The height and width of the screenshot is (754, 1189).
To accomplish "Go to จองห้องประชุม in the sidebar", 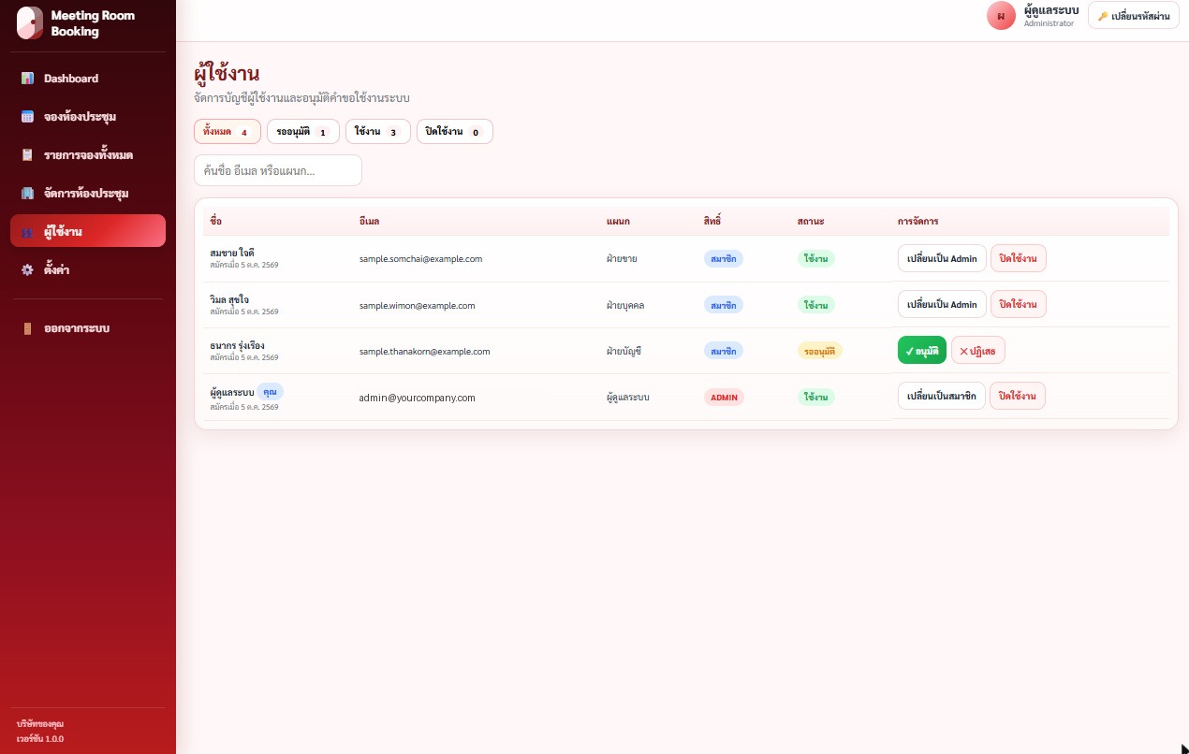I will click(88, 117).
